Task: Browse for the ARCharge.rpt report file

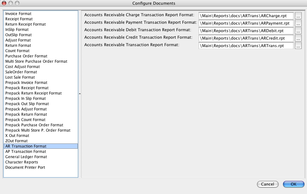Action: pyautogui.click(x=298, y=16)
